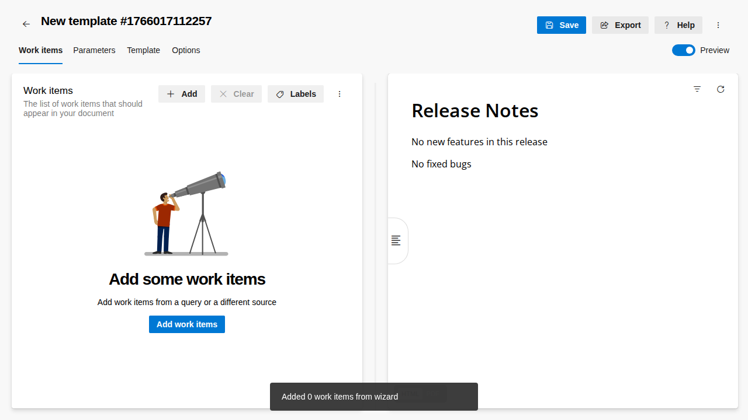Toggle the Preview switch off
Image resolution: width=748 pixels, height=420 pixels.
point(683,50)
